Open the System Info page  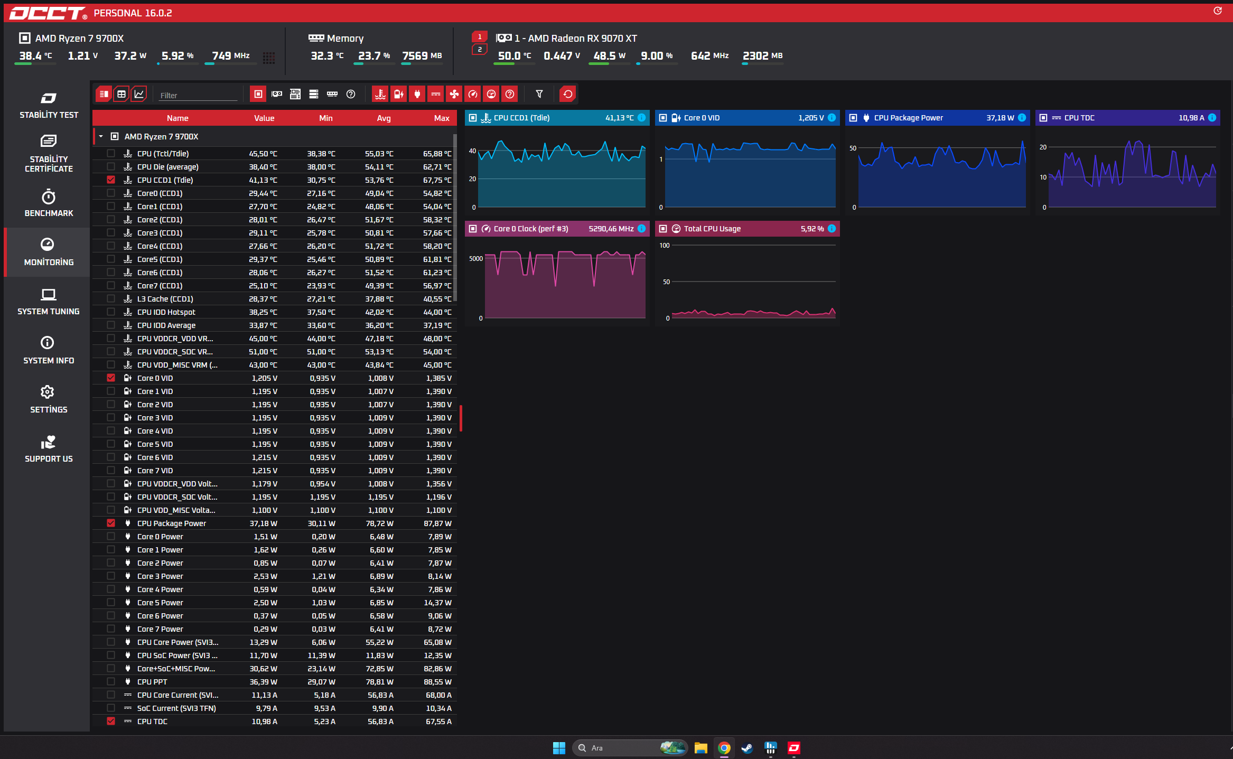48,350
